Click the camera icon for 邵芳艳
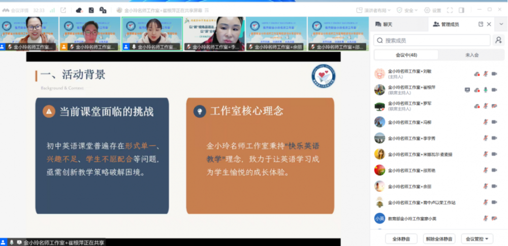Image resolution: width=508 pixels, height=246 pixels. tap(494, 170)
